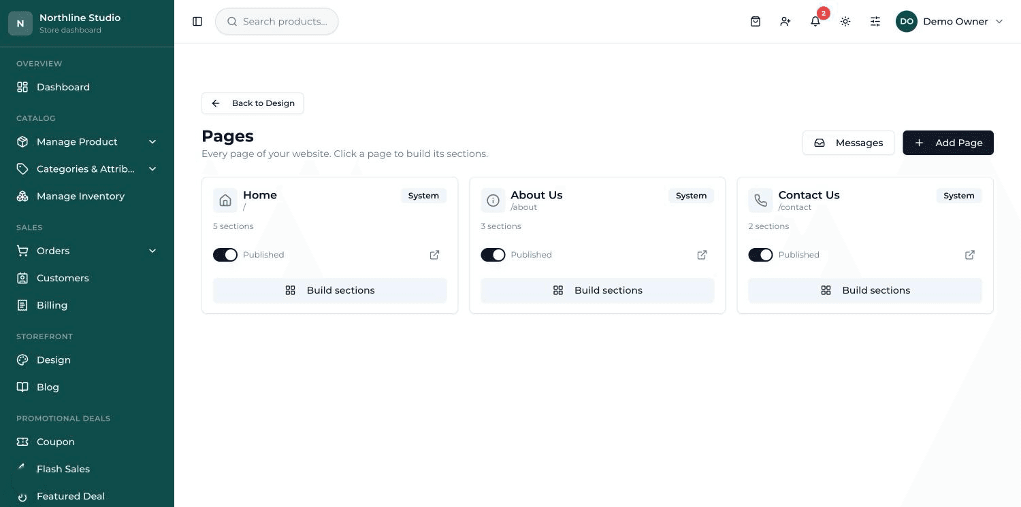Expand the Manage Product submenu chevron
The image size is (1021, 507).
tap(152, 141)
